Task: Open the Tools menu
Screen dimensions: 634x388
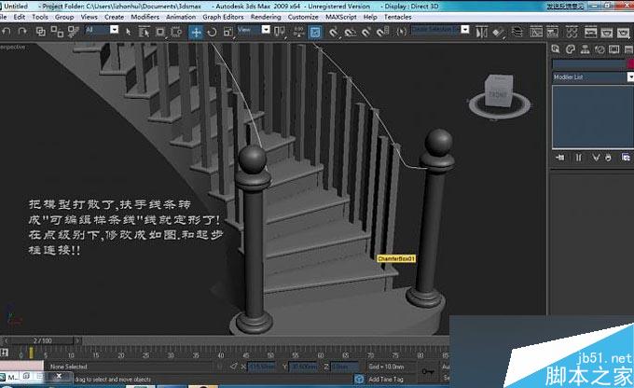Action: (40, 17)
